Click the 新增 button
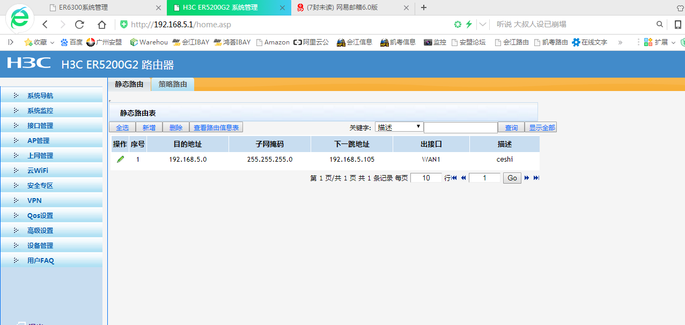Screen dimensions: 685x325 [149, 127]
